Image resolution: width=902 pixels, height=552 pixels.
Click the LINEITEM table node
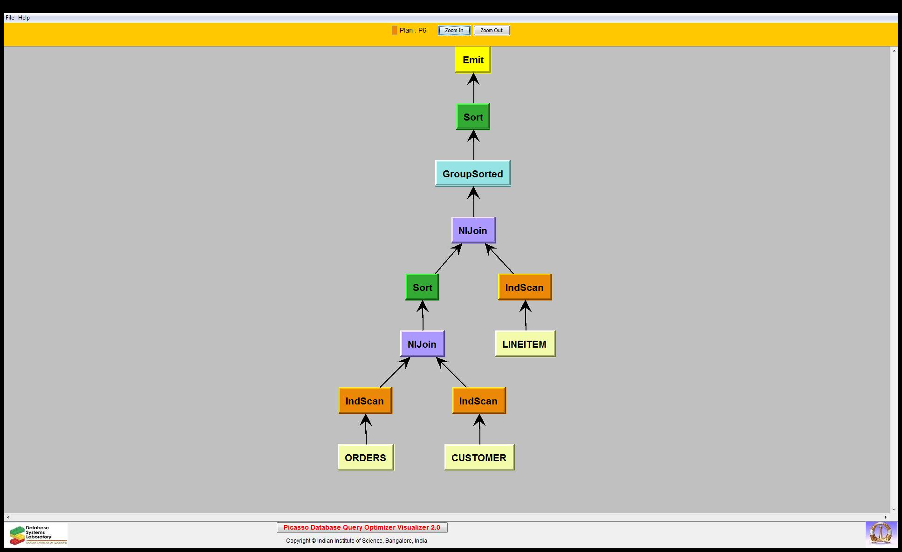(525, 344)
